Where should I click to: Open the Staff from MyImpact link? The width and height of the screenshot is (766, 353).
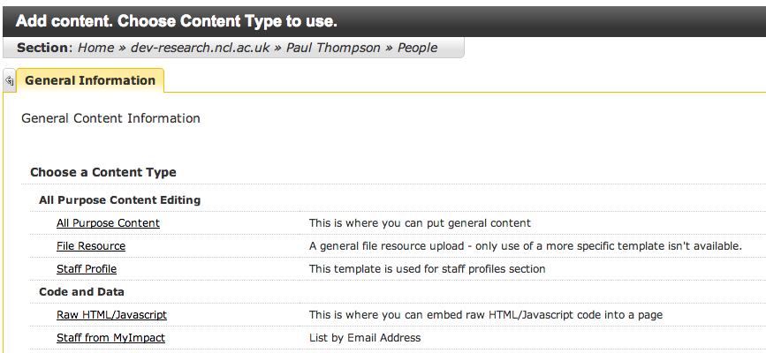coord(110,338)
